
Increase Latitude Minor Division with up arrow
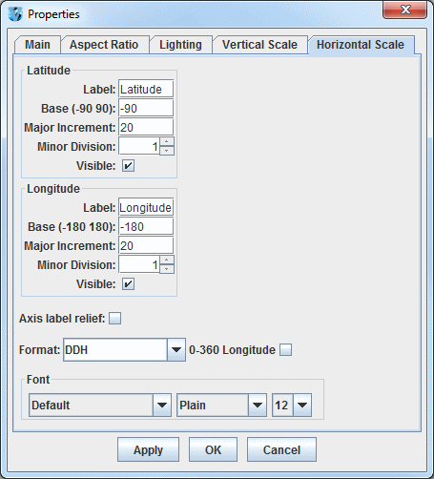tap(167, 142)
